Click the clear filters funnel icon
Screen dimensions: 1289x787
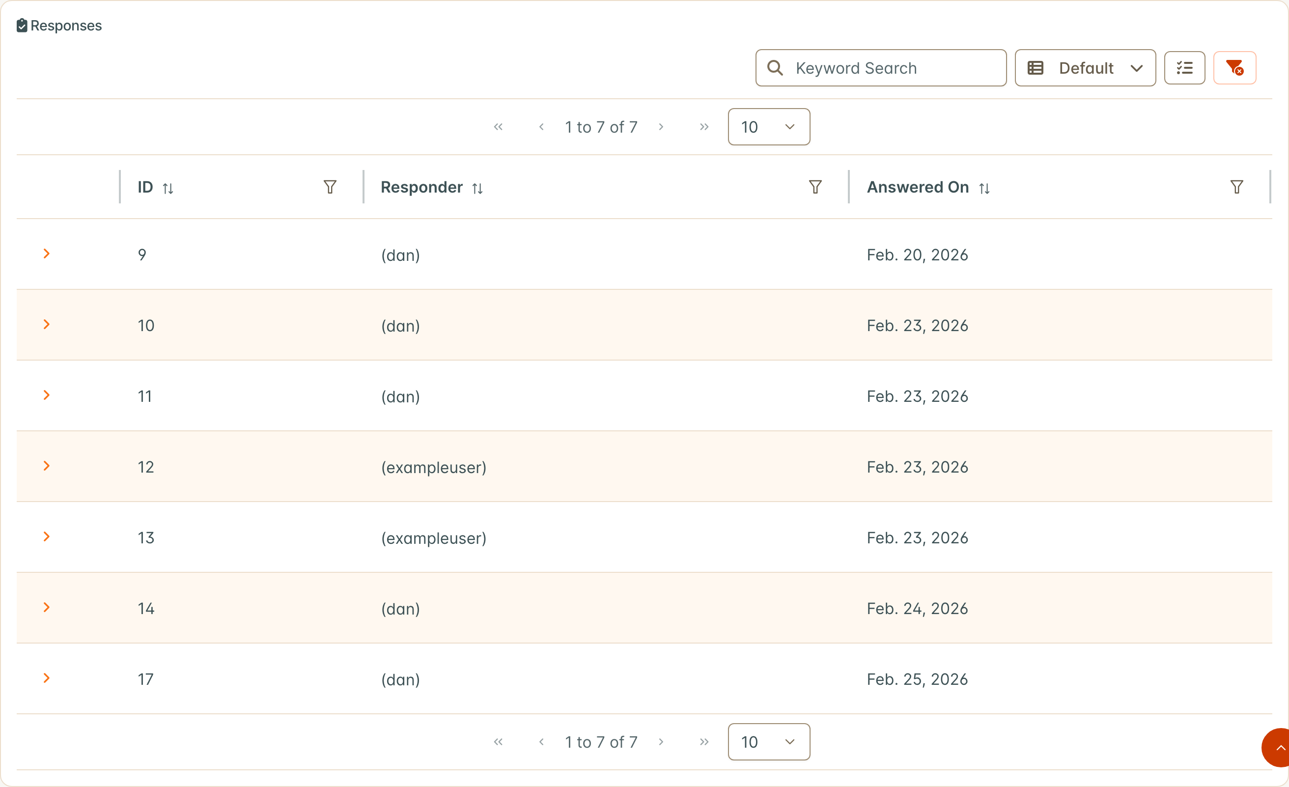1234,68
